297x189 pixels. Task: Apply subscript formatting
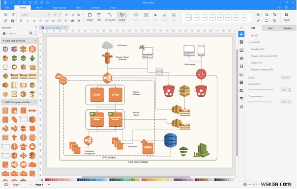point(53,21)
